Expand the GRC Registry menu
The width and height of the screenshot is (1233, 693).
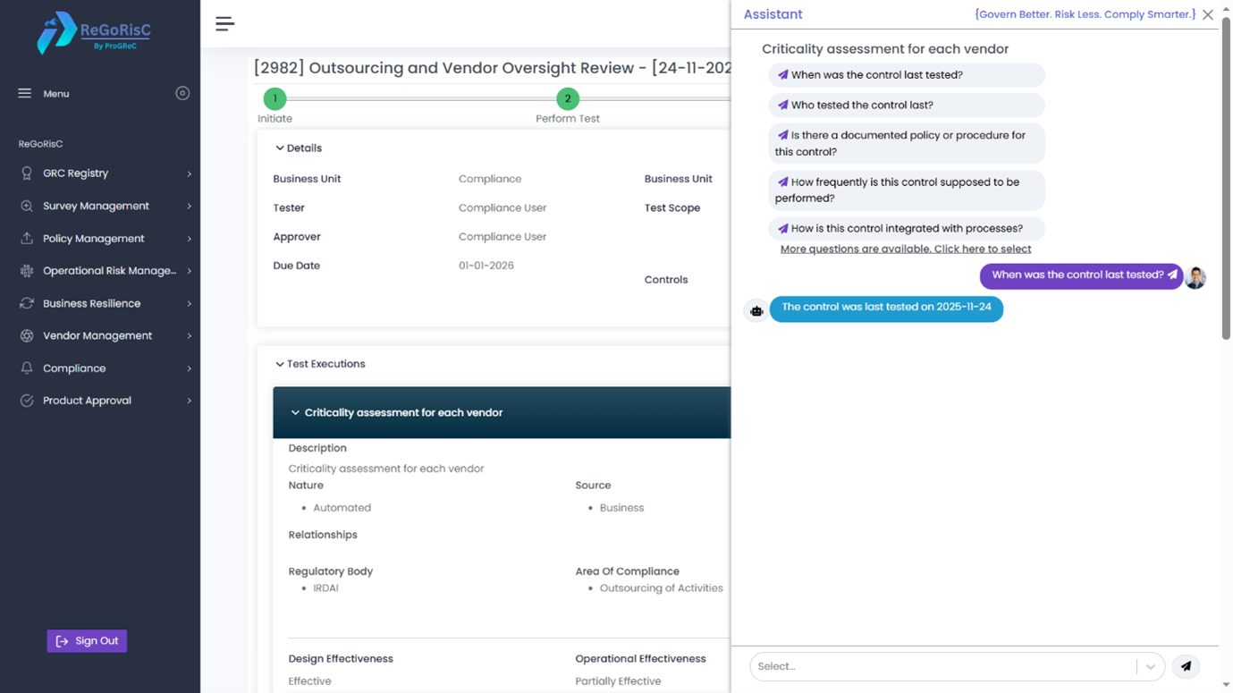coord(189,173)
